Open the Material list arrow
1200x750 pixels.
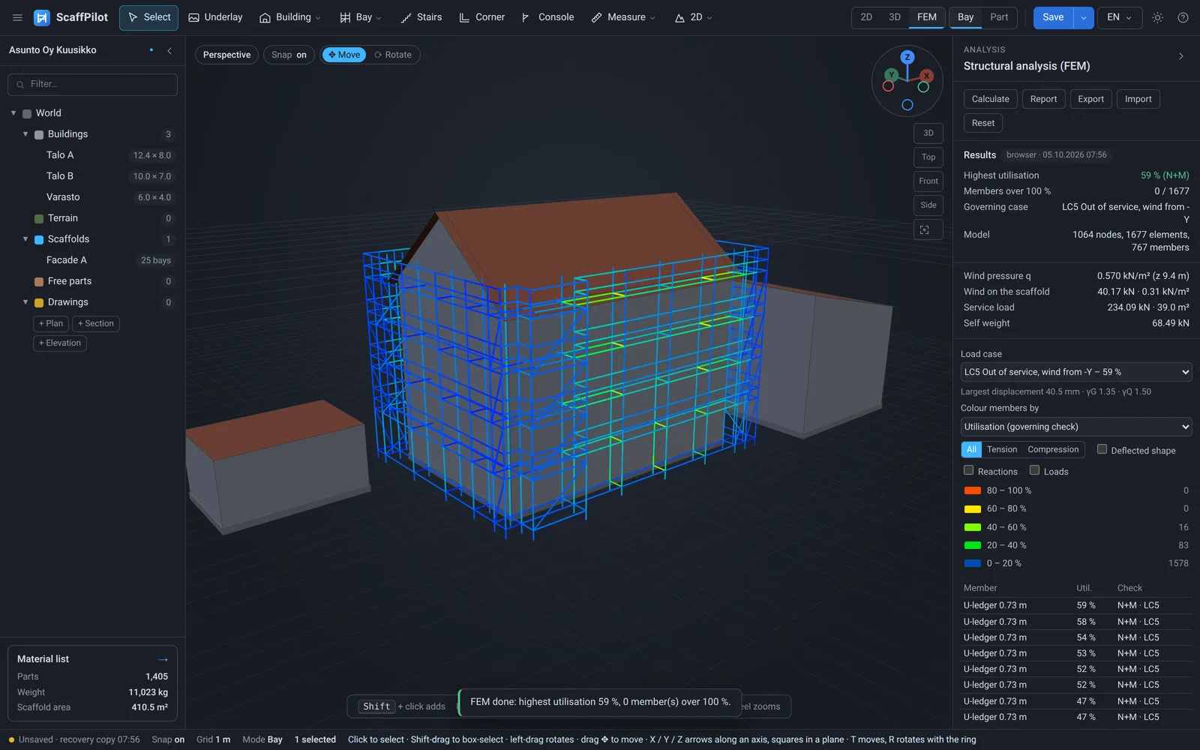pyautogui.click(x=163, y=659)
